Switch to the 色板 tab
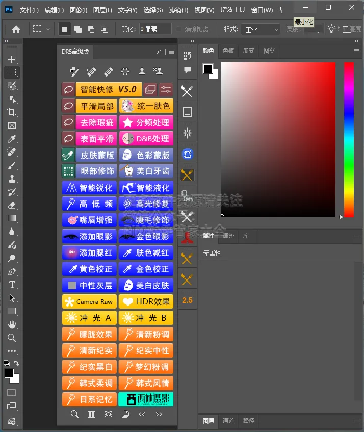Image resolution: width=364 pixels, height=432 pixels. click(x=228, y=50)
